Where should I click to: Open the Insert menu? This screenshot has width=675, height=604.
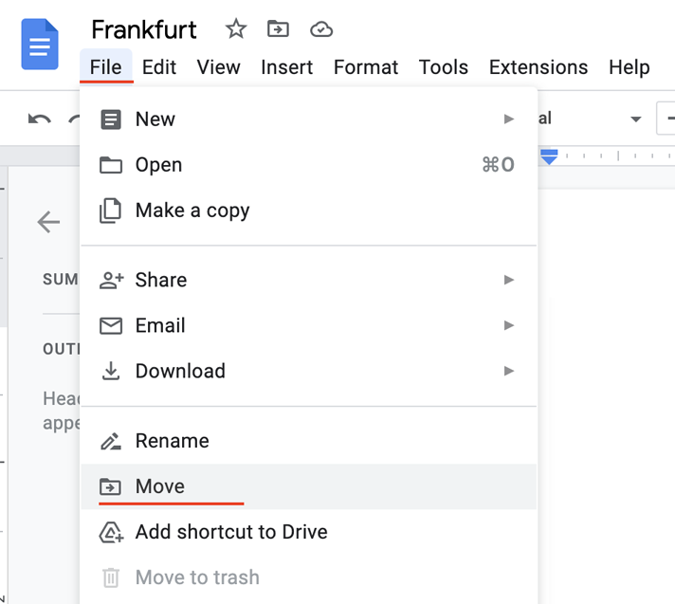point(286,67)
